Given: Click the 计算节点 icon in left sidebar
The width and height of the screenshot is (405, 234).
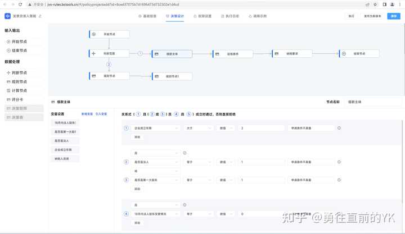Looking at the screenshot, I should tap(8, 90).
